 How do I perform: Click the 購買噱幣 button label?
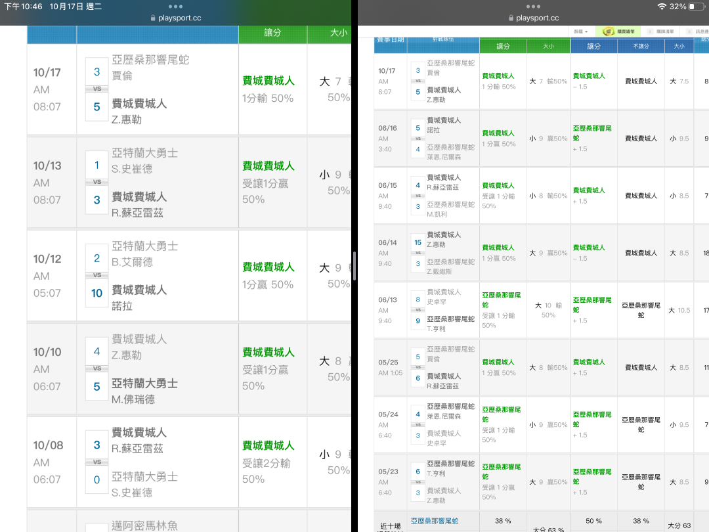626,32
